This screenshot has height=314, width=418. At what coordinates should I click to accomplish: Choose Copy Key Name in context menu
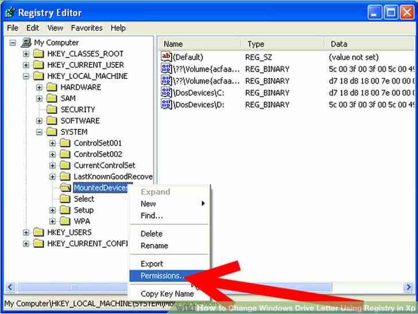(x=169, y=294)
